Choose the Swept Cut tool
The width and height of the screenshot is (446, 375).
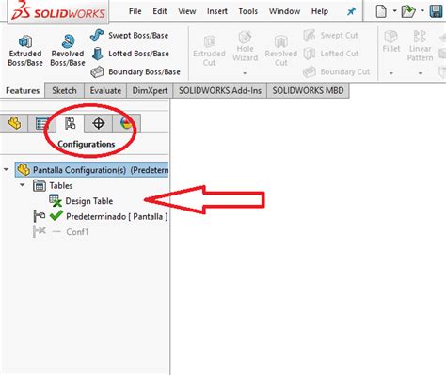point(330,35)
